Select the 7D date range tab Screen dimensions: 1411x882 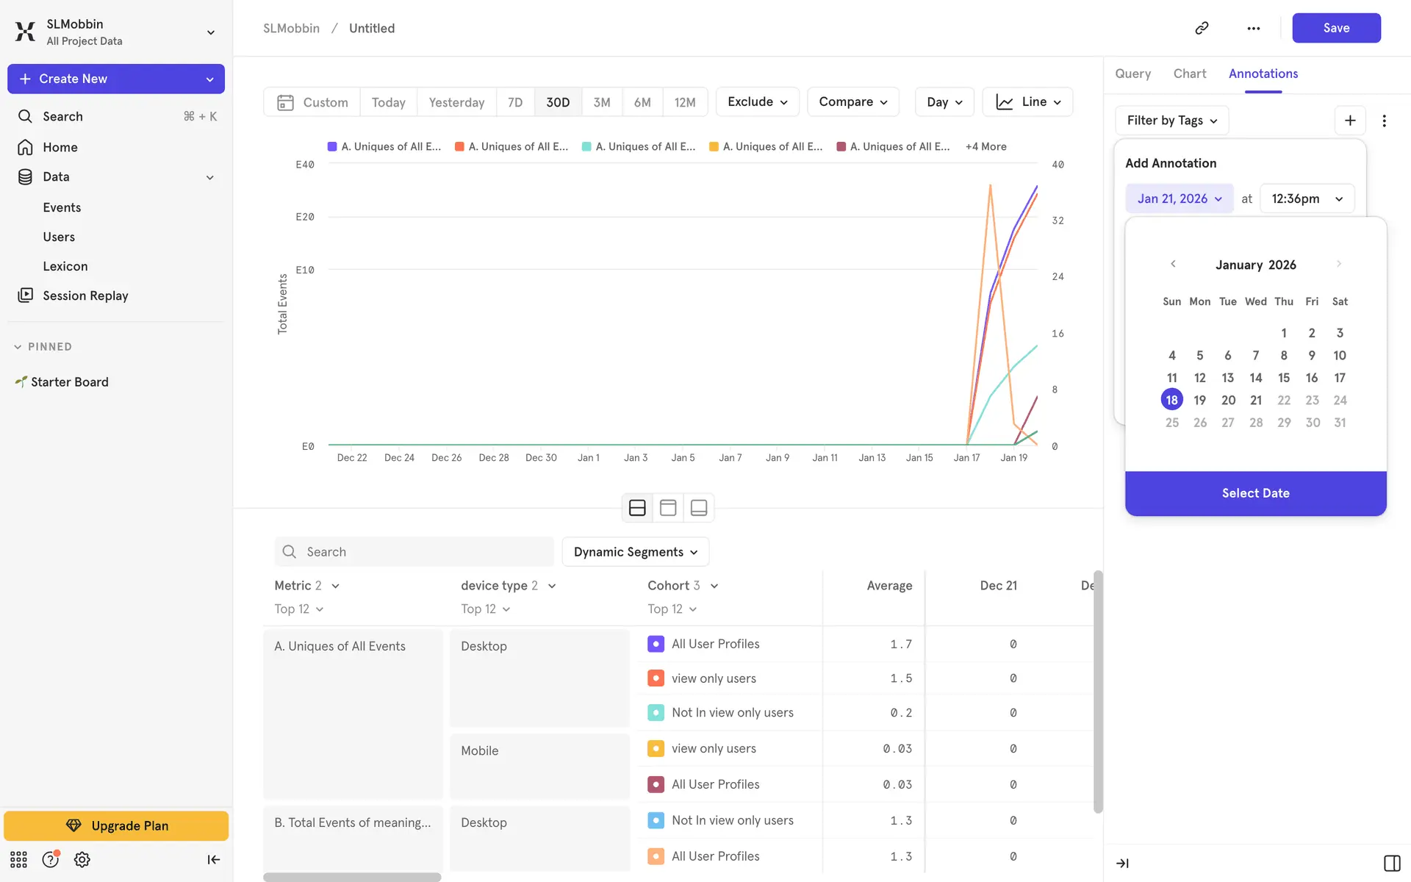514,102
